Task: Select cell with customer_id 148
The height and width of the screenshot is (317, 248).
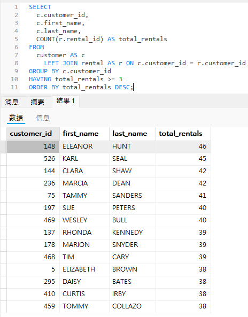Action: pyautogui.click(x=33, y=146)
